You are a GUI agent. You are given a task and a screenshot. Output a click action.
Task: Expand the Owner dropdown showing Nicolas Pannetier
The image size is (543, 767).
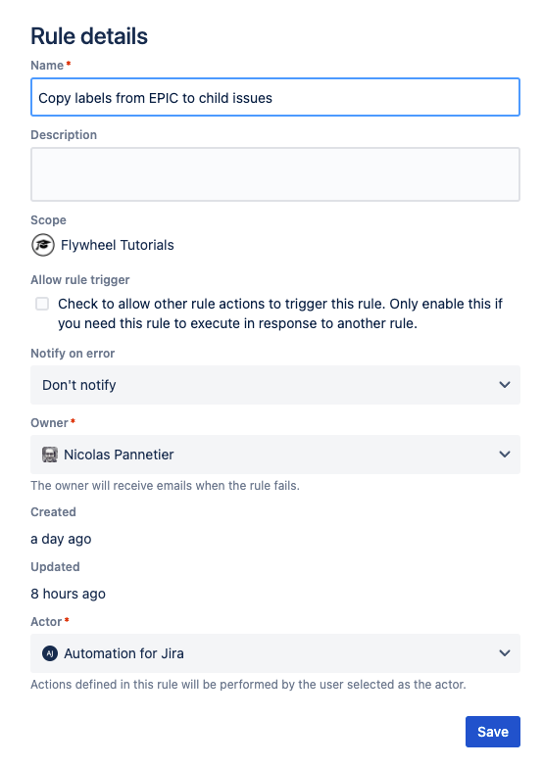[x=275, y=455]
